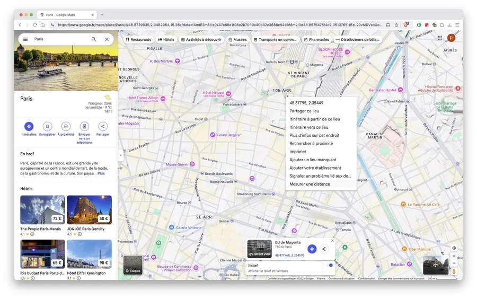Select the Transports en commun chip

[x=275, y=40]
